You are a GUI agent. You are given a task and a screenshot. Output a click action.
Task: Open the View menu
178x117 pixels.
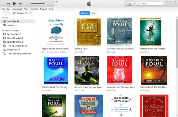click(26, 9)
